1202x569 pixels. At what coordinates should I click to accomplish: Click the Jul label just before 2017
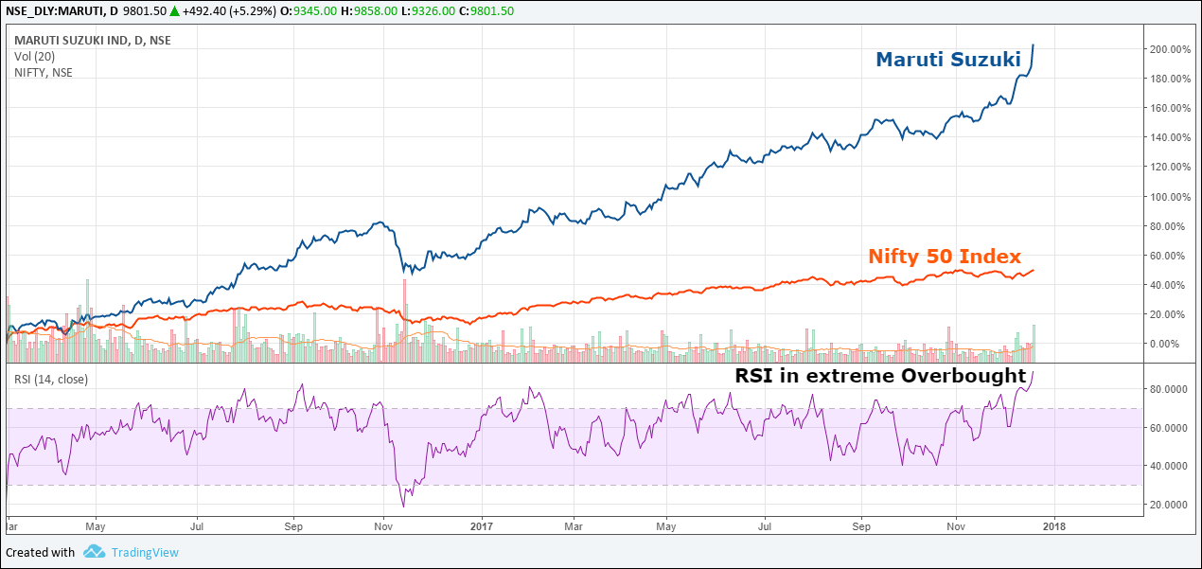pos(198,525)
